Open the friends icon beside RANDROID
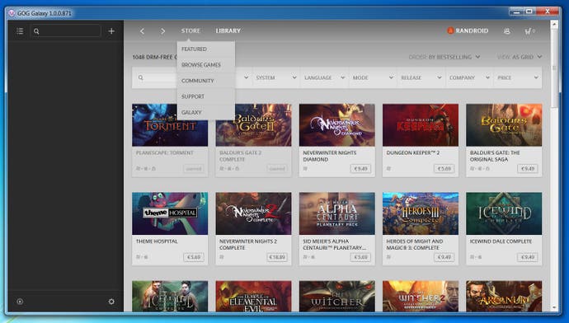 click(507, 31)
